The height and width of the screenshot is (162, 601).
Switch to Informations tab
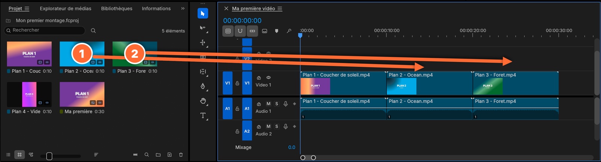click(x=156, y=9)
